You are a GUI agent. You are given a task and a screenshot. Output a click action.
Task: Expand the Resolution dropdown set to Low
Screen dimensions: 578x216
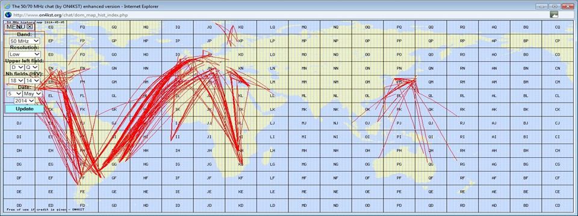24,54
